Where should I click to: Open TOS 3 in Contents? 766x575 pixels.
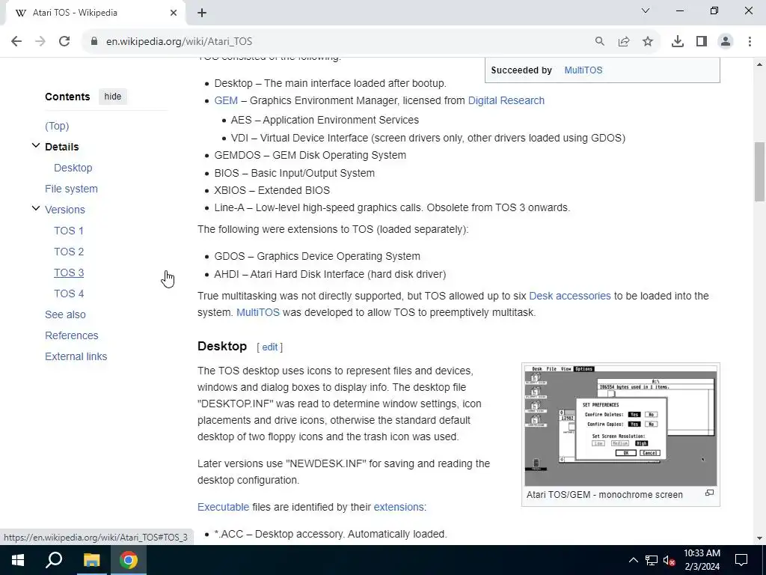(69, 273)
